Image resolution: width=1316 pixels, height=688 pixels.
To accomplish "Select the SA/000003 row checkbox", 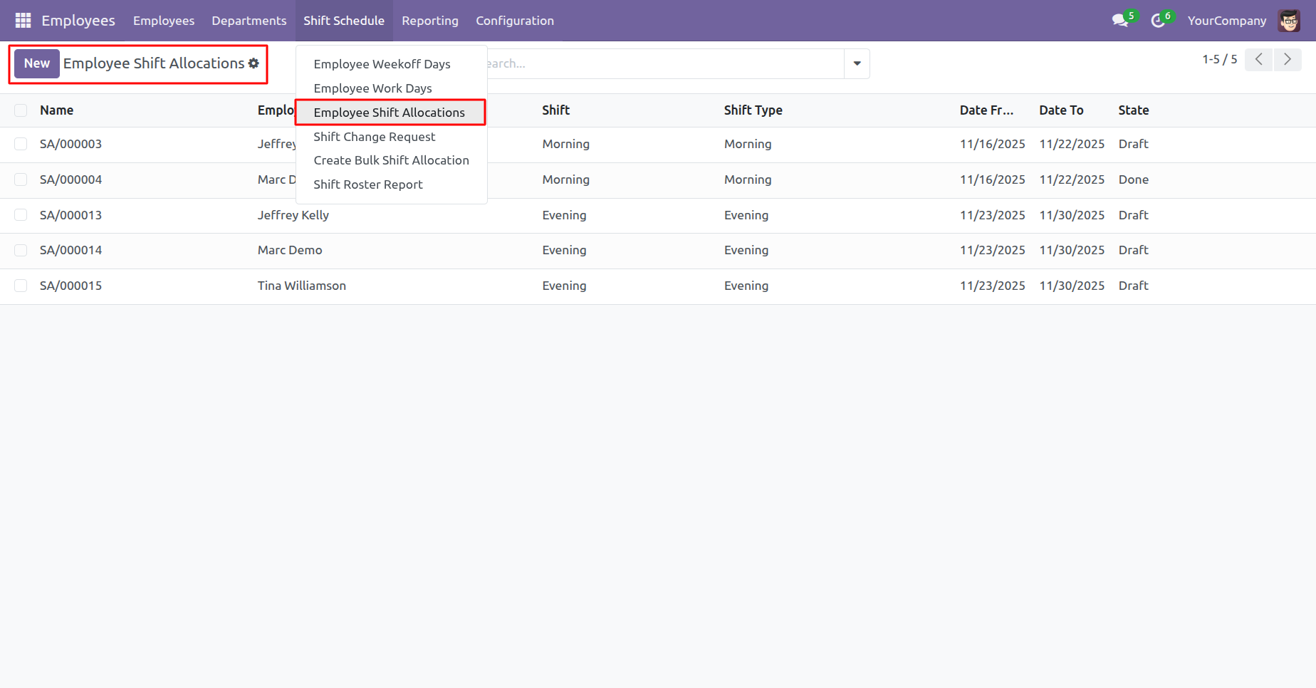I will coord(21,144).
